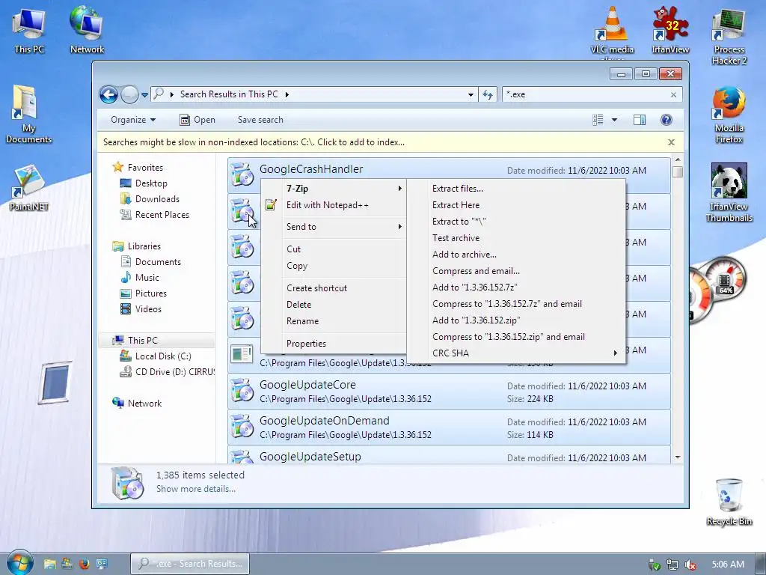Click the 5:06 AM system clock

coord(728,565)
